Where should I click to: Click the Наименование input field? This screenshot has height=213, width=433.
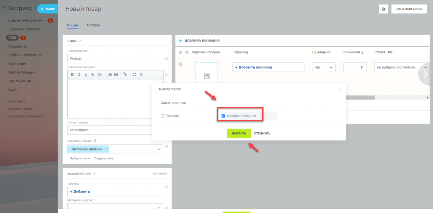115,59
